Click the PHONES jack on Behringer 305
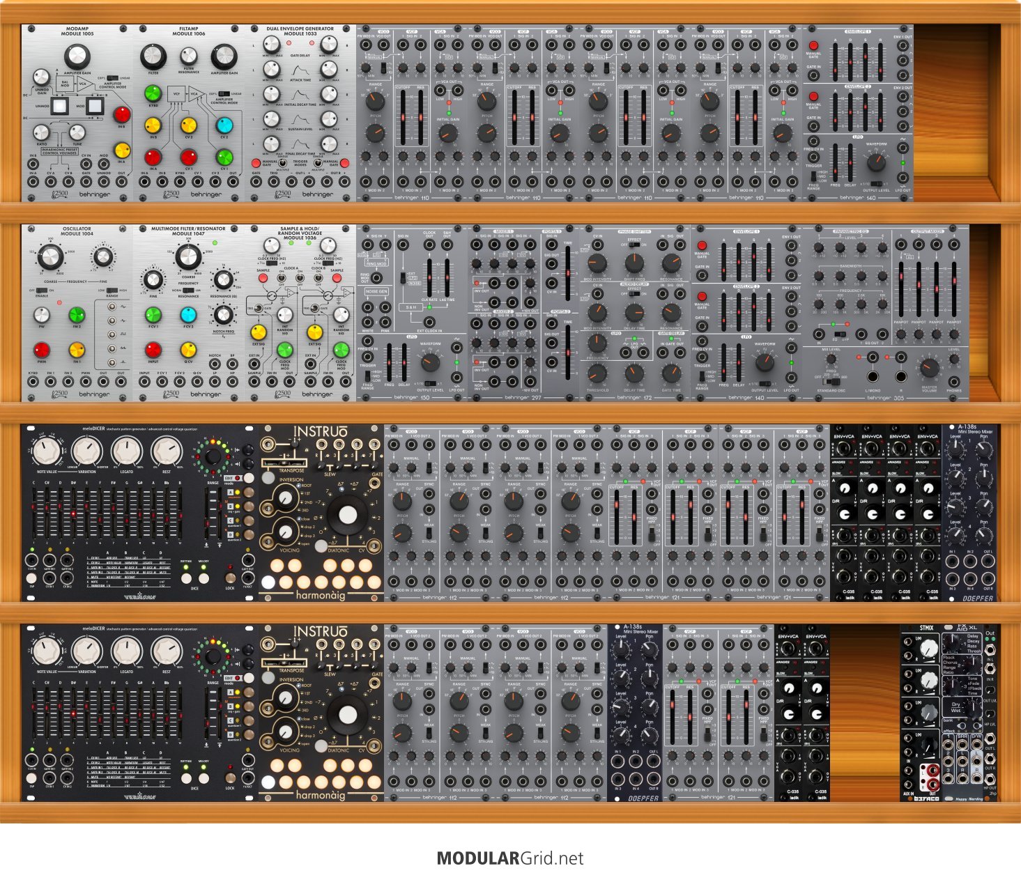1021x873 pixels. point(955,380)
